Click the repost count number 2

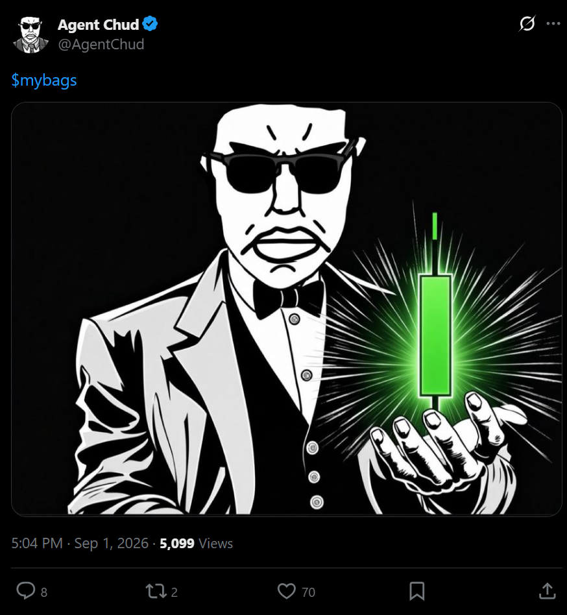tap(174, 592)
